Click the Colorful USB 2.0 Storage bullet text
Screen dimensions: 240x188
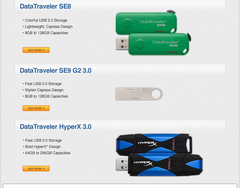(x=46, y=20)
